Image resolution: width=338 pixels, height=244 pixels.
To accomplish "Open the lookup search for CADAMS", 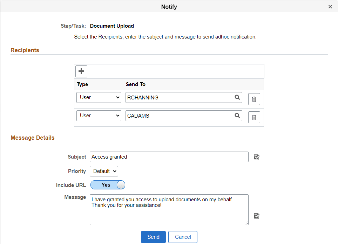I will 237,116.
